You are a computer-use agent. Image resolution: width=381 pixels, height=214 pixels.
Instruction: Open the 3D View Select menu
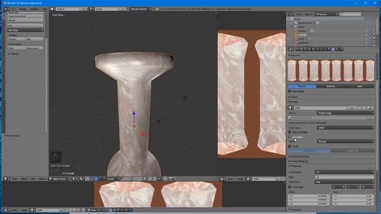tap(24, 179)
